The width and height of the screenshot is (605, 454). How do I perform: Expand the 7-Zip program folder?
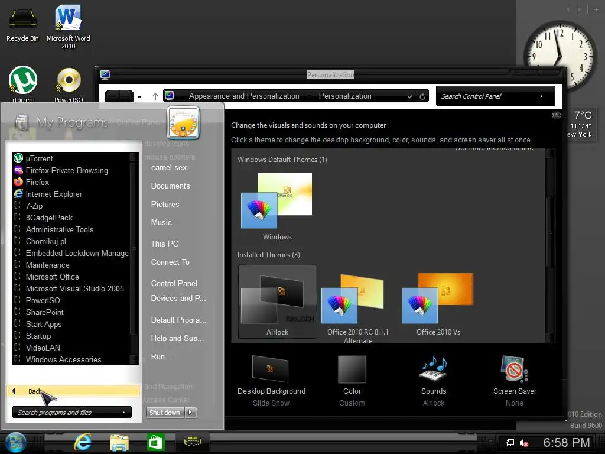point(71,206)
